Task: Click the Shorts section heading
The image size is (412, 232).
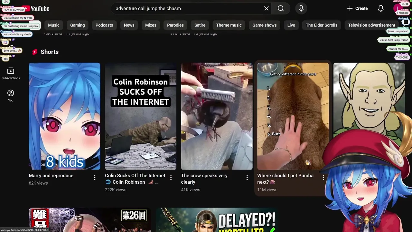Action: [x=50, y=52]
